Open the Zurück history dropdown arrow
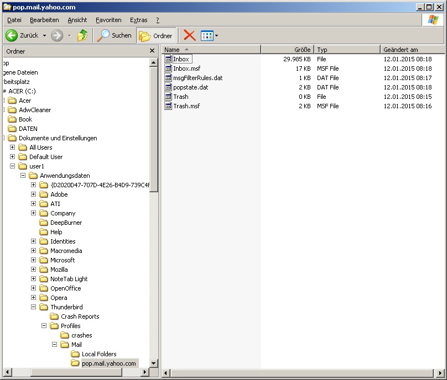This screenshot has height=380, width=447. coord(44,35)
